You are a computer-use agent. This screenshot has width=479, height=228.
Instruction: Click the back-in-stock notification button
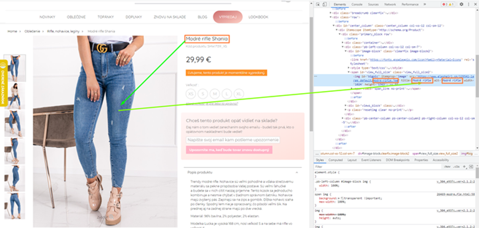[x=229, y=150]
